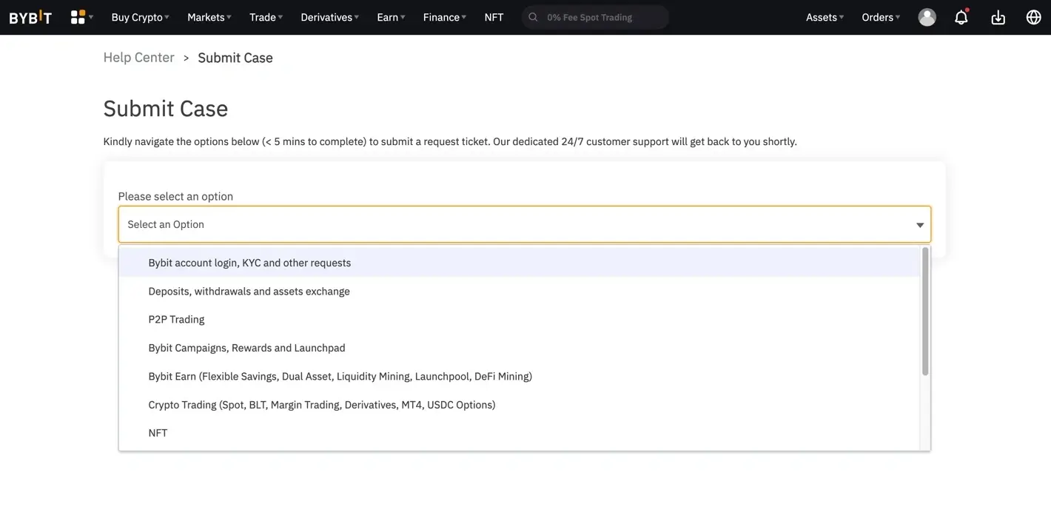Click the 0% Fee Spot Trading search field
This screenshot has width=1051, height=507.
(x=595, y=17)
